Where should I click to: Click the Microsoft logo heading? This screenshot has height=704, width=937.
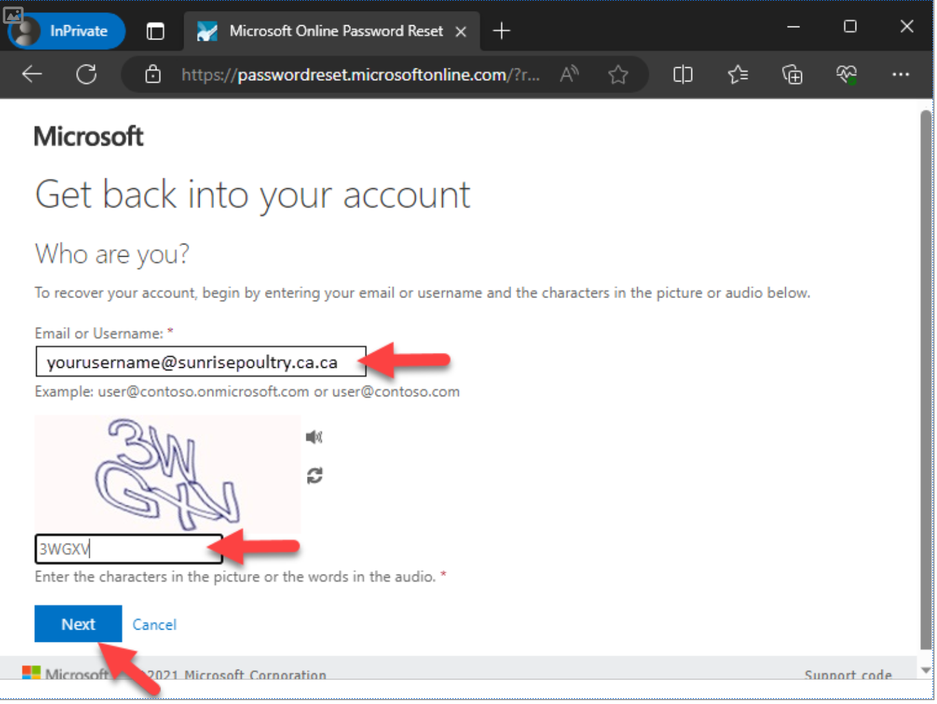click(x=89, y=136)
